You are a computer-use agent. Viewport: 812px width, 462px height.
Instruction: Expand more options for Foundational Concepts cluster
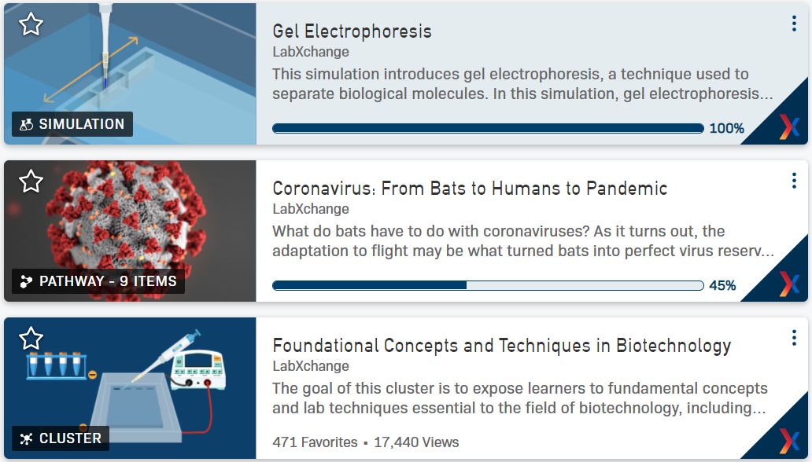[794, 338]
